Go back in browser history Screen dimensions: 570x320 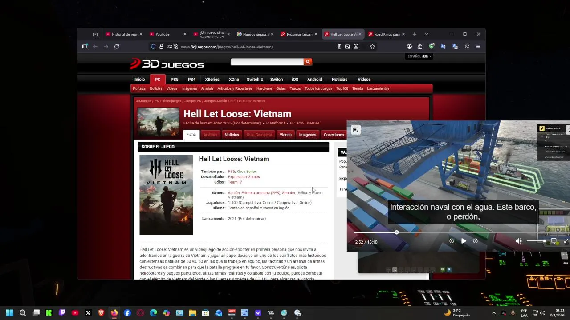coord(95,47)
